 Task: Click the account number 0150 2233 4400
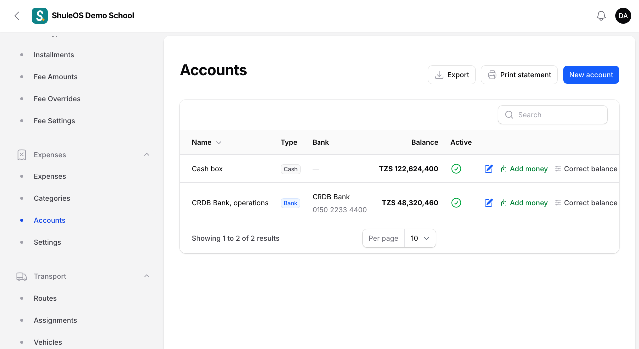point(339,210)
